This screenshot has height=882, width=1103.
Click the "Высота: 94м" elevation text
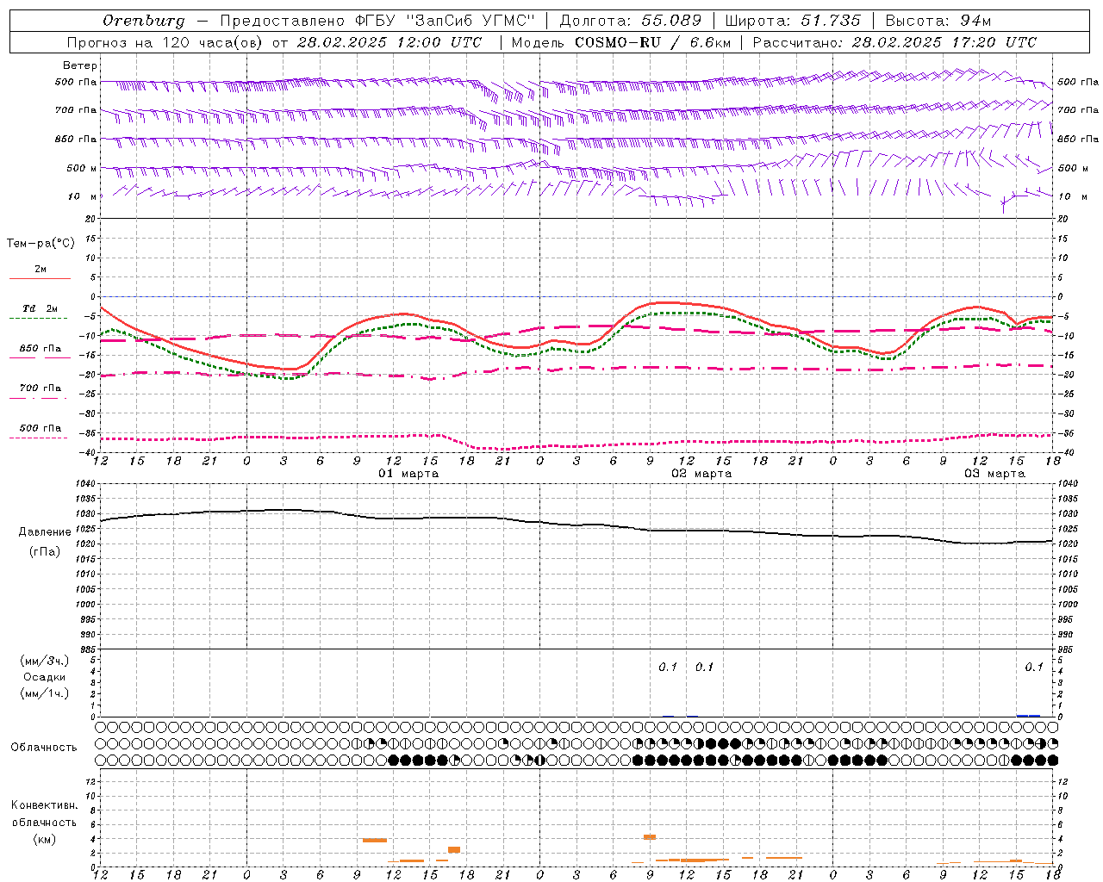(x=938, y=21)
